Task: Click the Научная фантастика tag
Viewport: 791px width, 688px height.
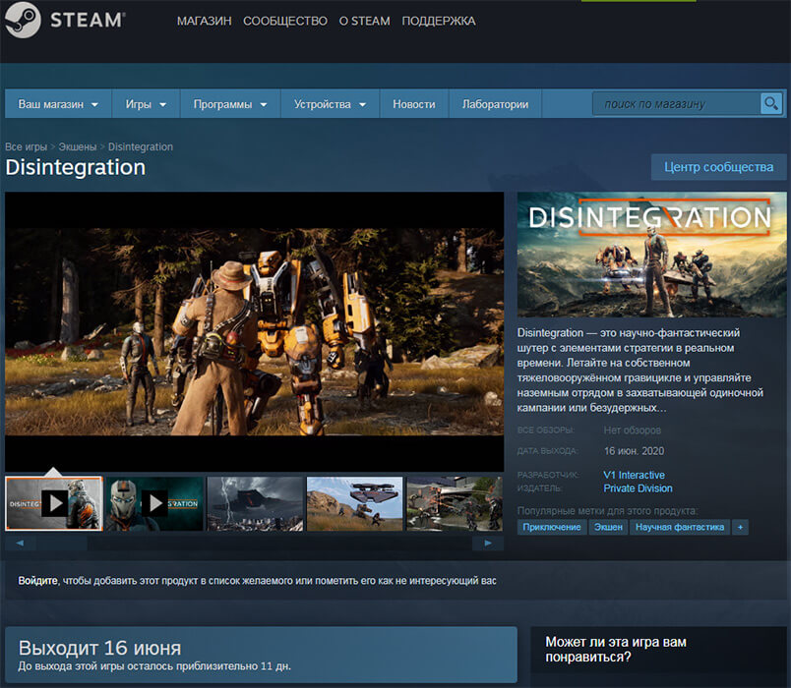Action: click(x=680, y=527)
